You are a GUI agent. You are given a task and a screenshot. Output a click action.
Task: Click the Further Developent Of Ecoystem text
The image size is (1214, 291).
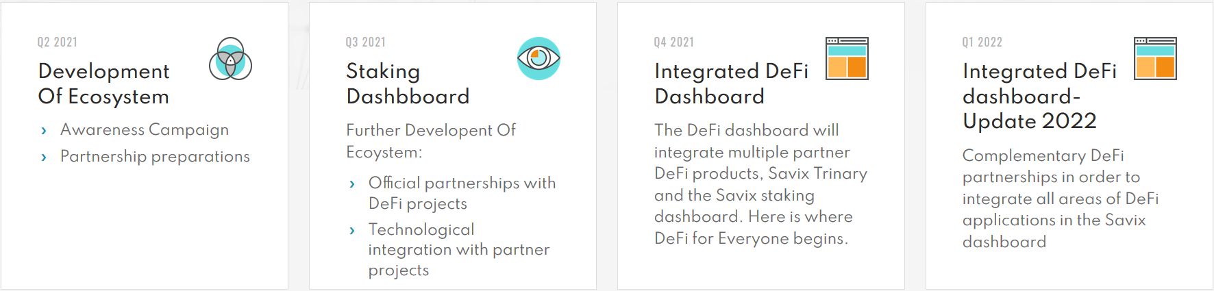431,141
